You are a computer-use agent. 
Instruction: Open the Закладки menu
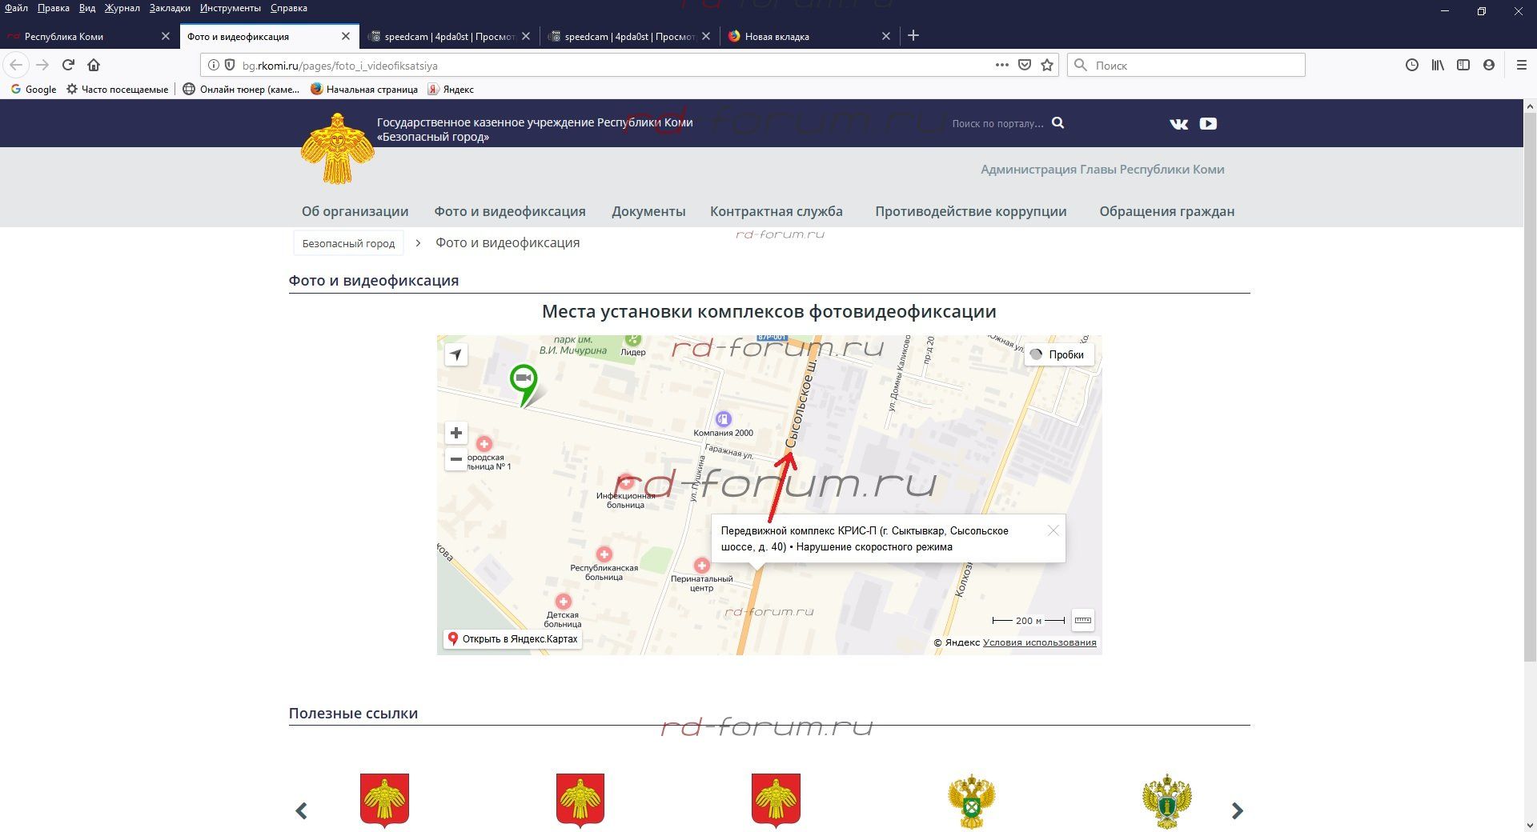tap(170, 8)
